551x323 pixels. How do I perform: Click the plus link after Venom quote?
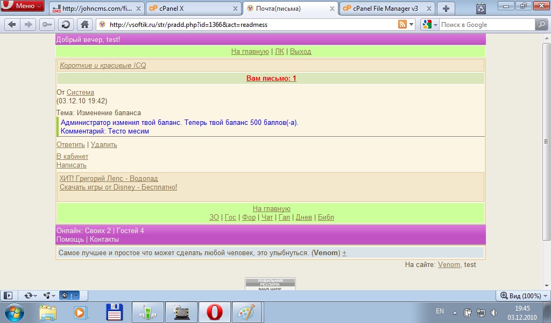click(344, 253)
